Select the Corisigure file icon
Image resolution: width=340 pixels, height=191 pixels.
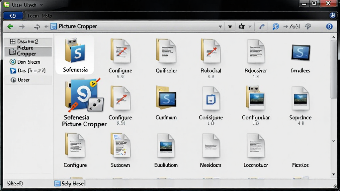211,98
